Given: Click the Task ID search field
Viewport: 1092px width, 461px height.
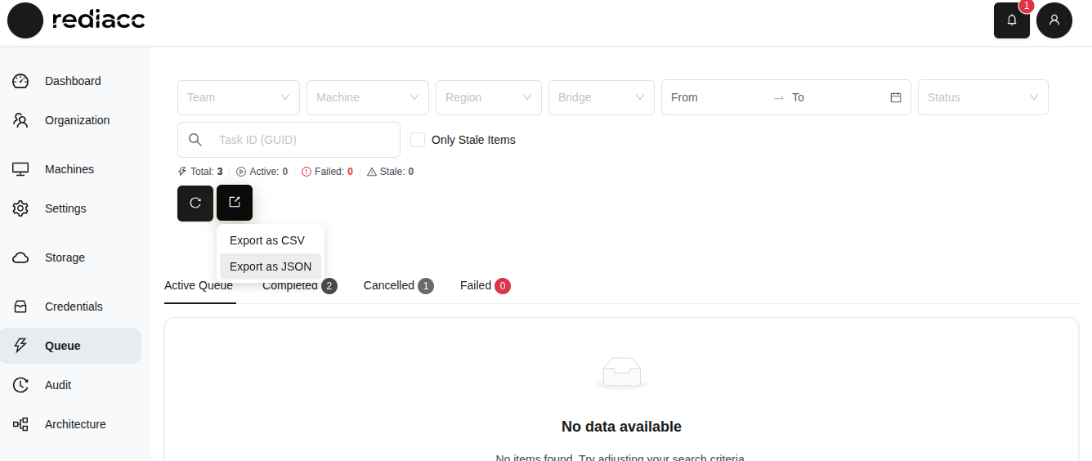Looking at the screenshot, I should point(302,140).
